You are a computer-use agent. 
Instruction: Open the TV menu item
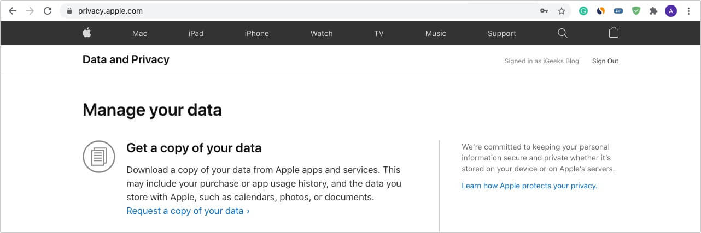379,33
